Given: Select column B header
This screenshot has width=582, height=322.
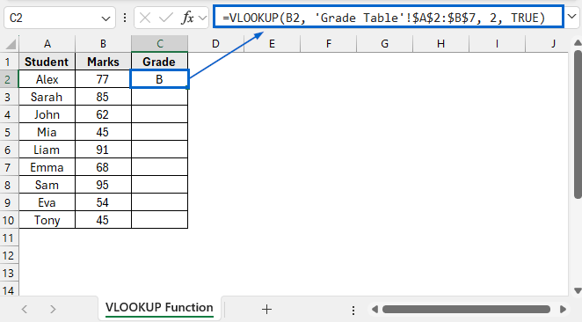Looking at the screenshot, I should [x=103, y=44].
